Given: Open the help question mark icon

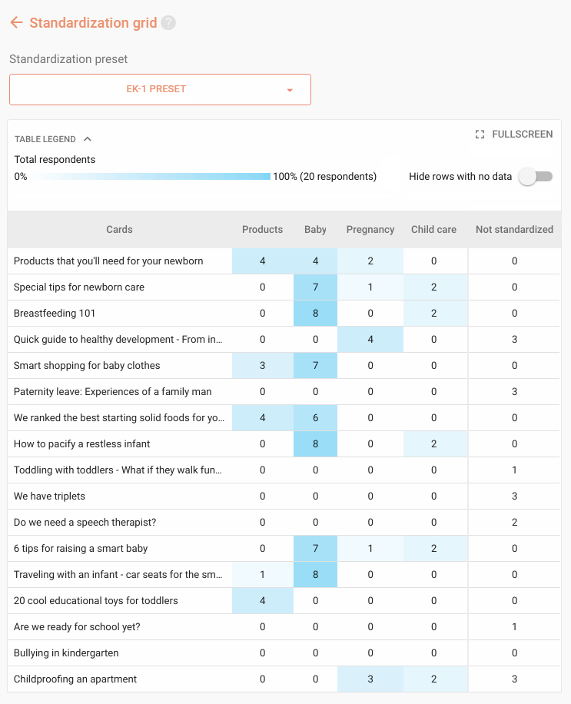Looking at the screenshot, I should tap(168, 23).
